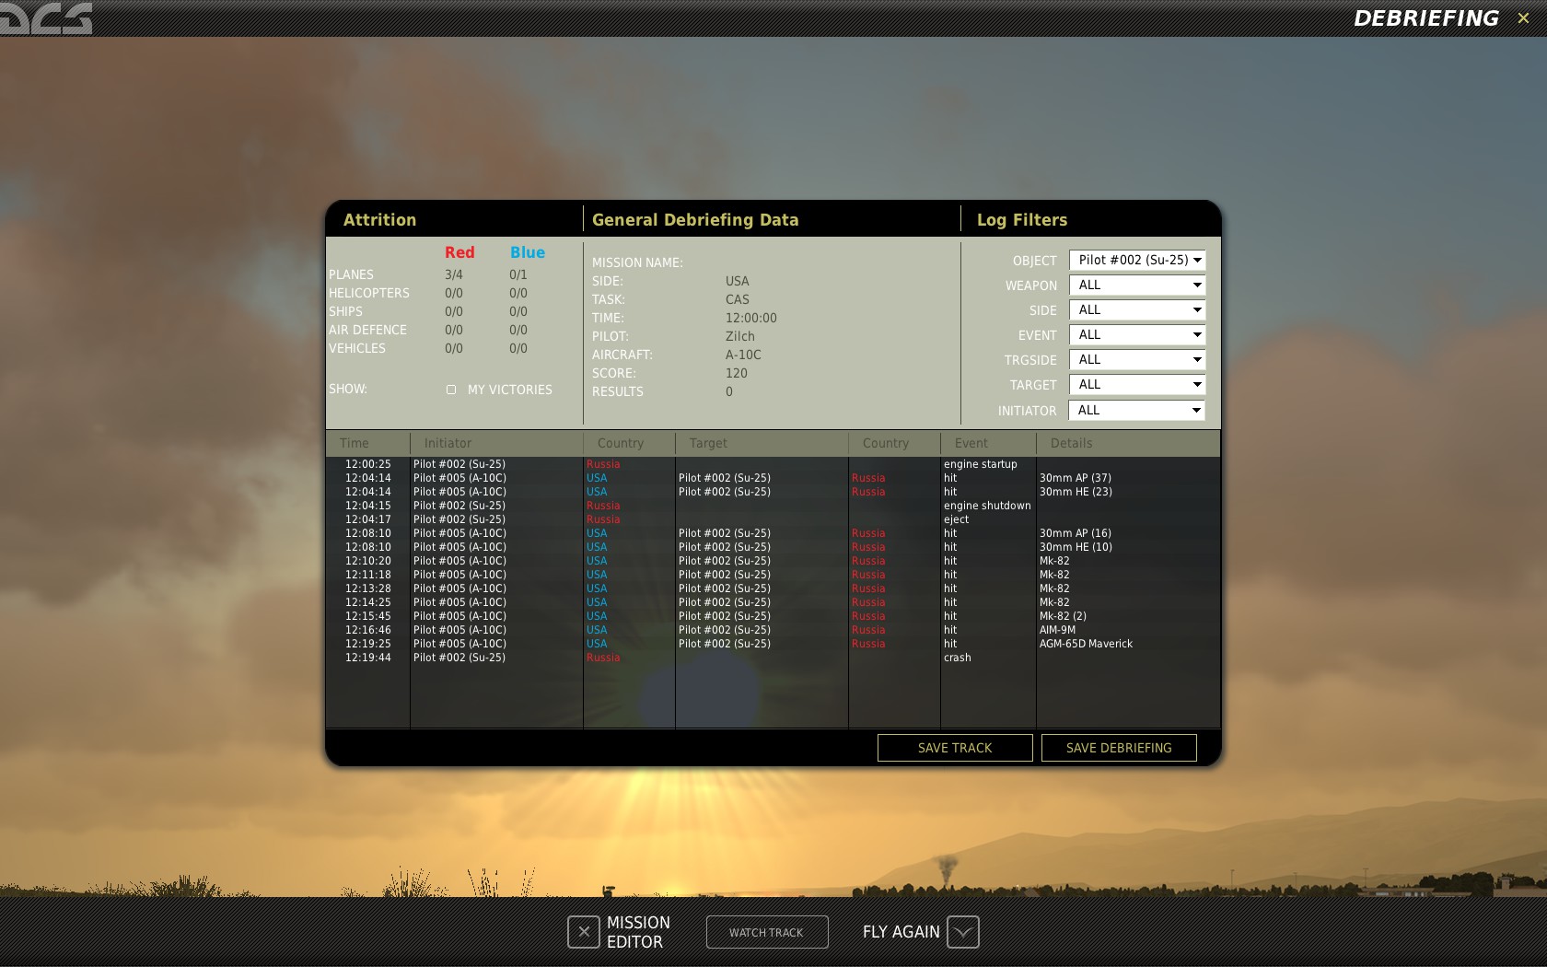This screenshot has height=967, width=1547.
Task: Click the AIM-9M detail entry
Action: point(1057,630)
